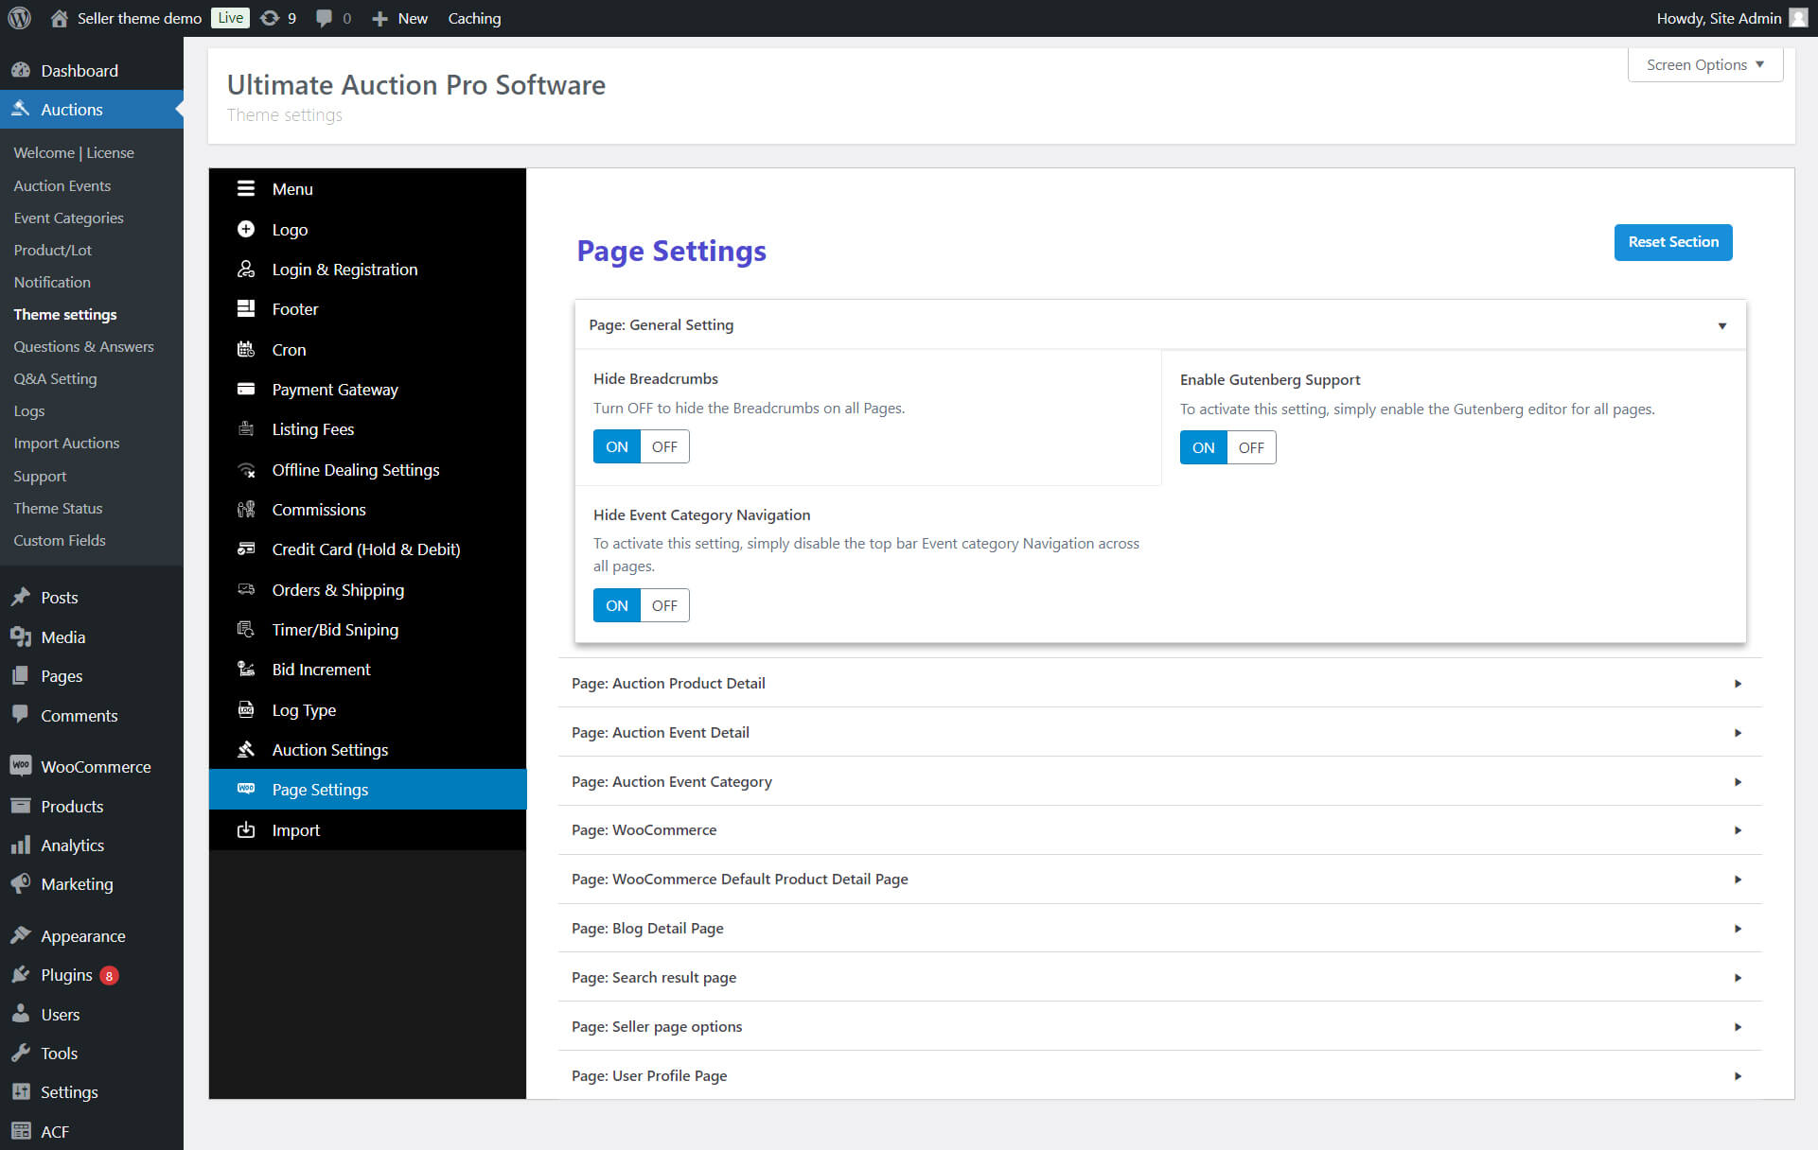The image size is (1818, 1150).
Task: Open Welcome | License submenu link
Action: (x=74, y=152)
